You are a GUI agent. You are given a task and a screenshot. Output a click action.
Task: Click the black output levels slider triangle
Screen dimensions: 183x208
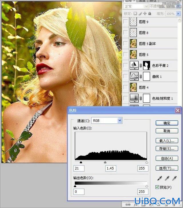point(75,186)
